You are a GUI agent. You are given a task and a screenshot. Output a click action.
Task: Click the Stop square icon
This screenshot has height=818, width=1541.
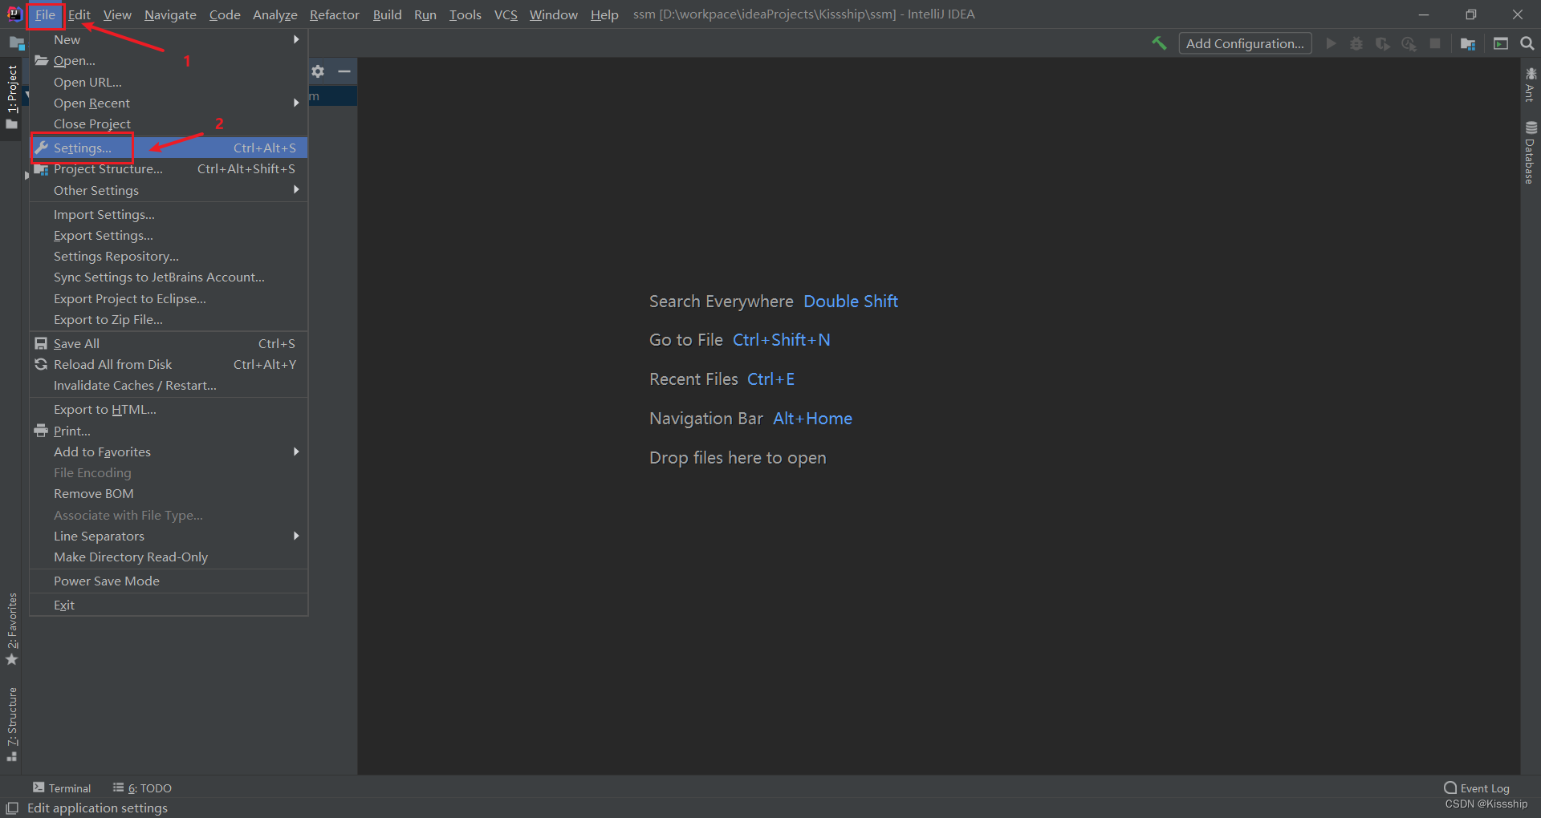coord(1435,43)
